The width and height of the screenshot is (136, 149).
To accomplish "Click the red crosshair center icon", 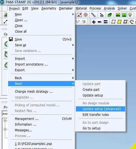I will click(x=86, y=15).
